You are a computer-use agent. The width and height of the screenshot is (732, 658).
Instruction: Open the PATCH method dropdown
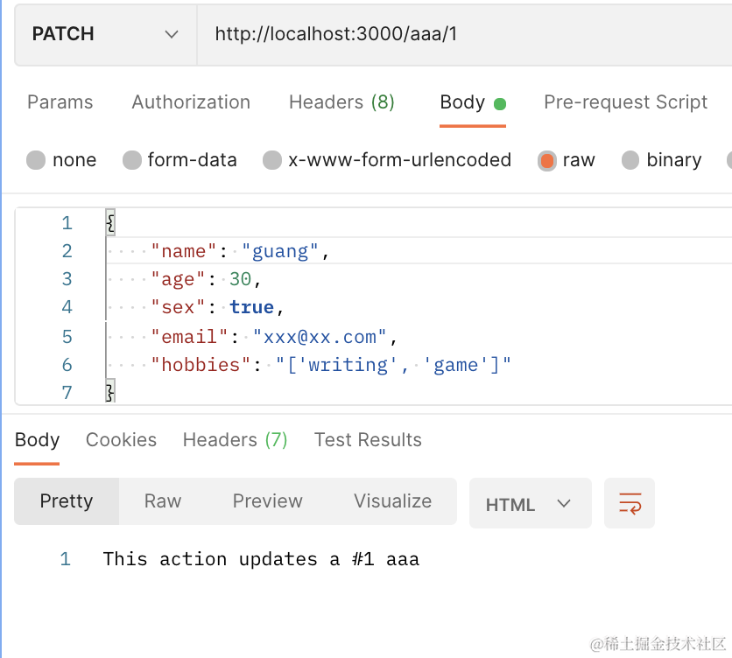coord(105,35)
